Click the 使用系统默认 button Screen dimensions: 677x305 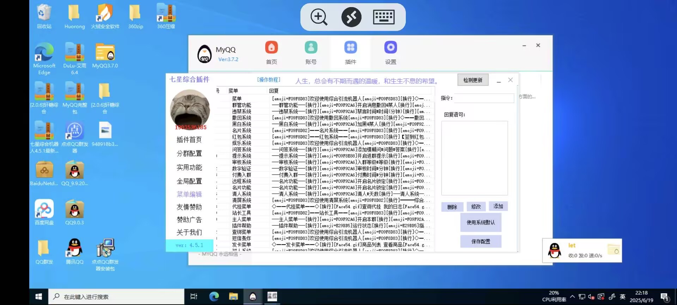[481, 222]
